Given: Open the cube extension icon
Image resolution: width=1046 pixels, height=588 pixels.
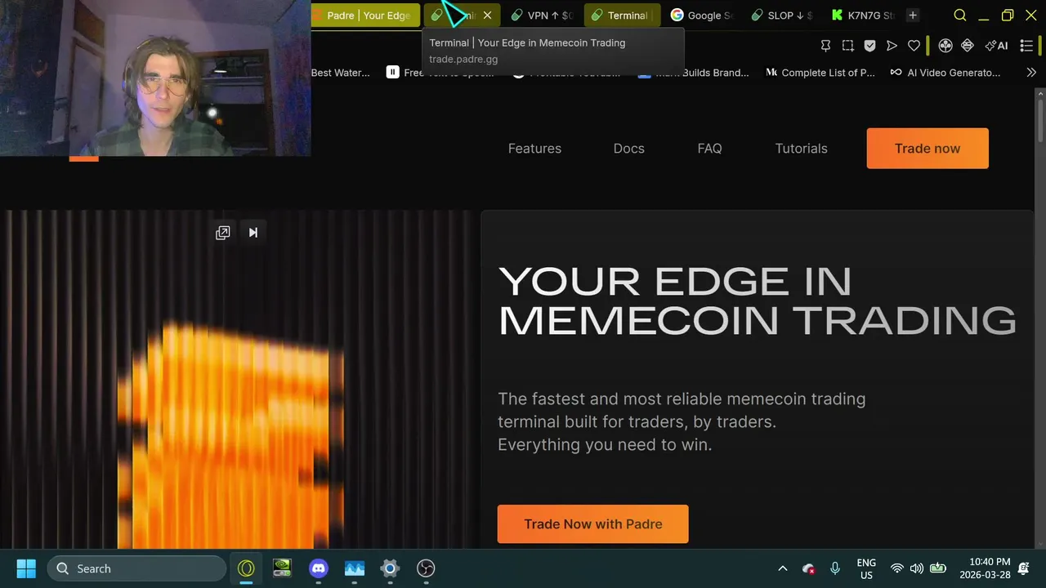Looking at the screenshot, I should 968,46.
